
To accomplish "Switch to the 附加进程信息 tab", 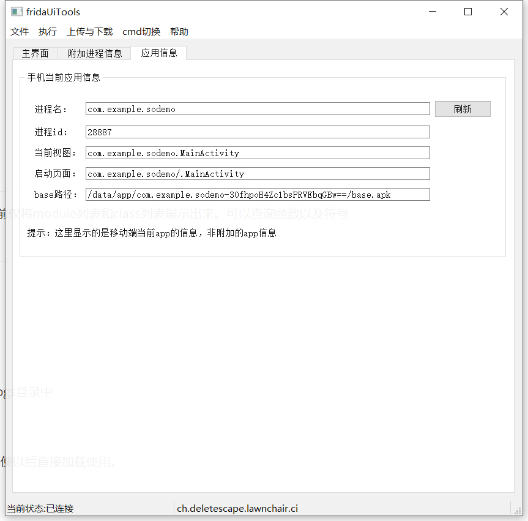I will point(95,54).
